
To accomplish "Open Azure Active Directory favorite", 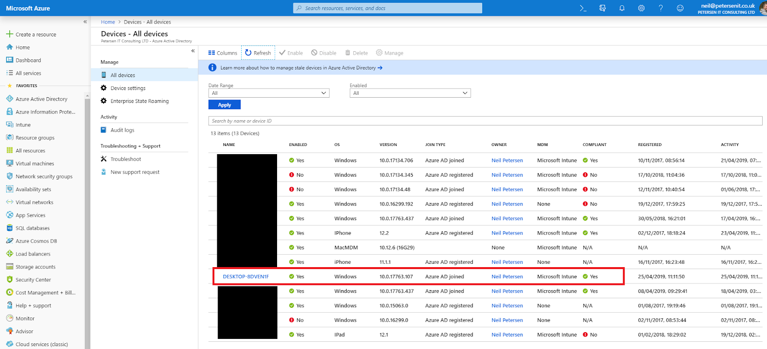I will tap(37, 99).
